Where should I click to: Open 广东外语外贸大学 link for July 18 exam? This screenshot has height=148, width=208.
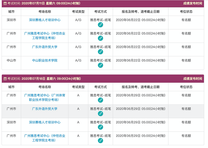coord(45,109)
